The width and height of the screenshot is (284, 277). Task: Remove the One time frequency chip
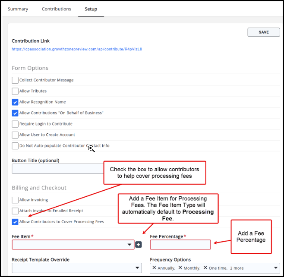pyautogui.click(x=205, y=268)
